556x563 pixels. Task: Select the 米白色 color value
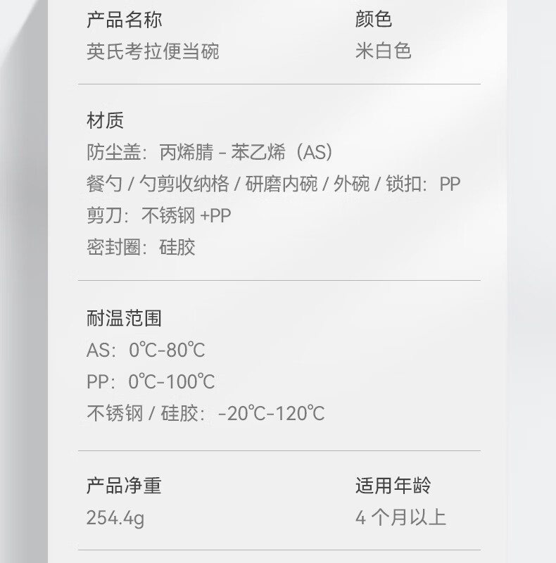[383, 51]
